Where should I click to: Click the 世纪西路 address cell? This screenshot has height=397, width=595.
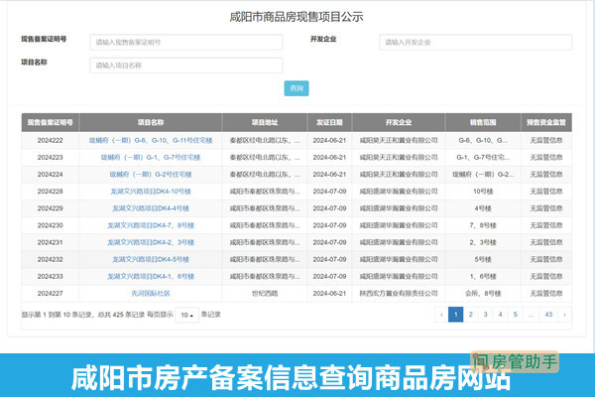265,294
